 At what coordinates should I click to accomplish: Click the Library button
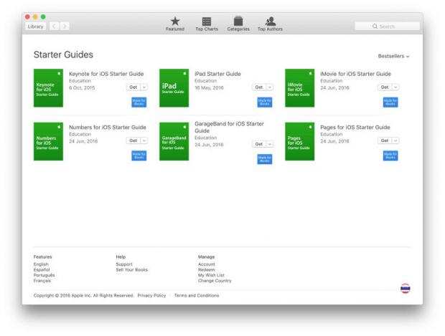35,27
